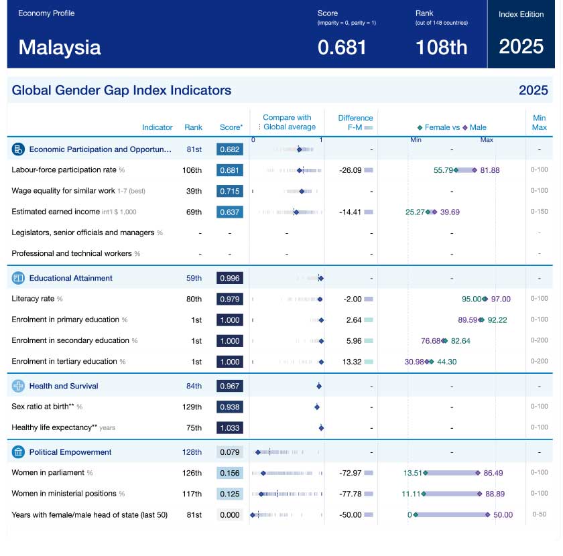Open the Educational Attainment heading

(x=70, y=278)
